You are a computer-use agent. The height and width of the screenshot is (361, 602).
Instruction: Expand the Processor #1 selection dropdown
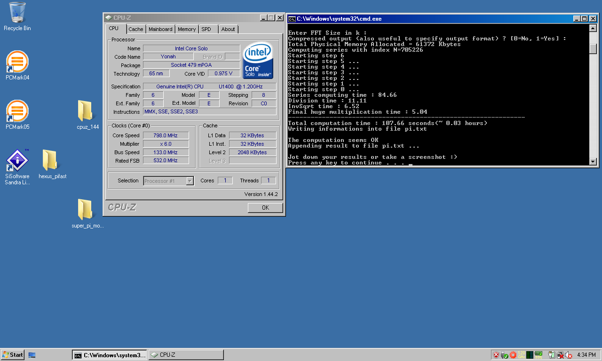point(190,181)
